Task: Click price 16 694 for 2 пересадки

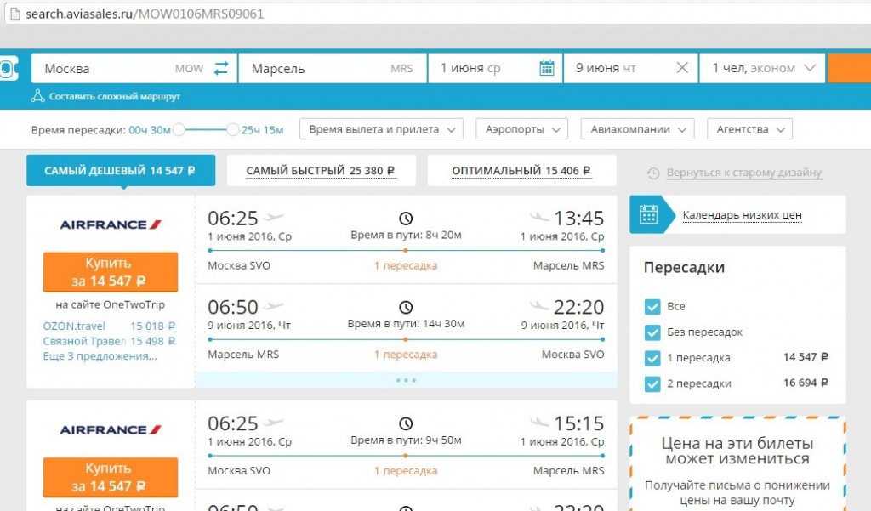Action: click(x=806, y=383)
